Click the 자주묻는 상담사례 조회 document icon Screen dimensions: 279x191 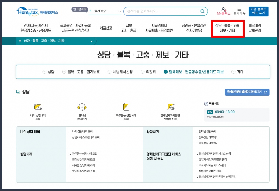point(126,107)
